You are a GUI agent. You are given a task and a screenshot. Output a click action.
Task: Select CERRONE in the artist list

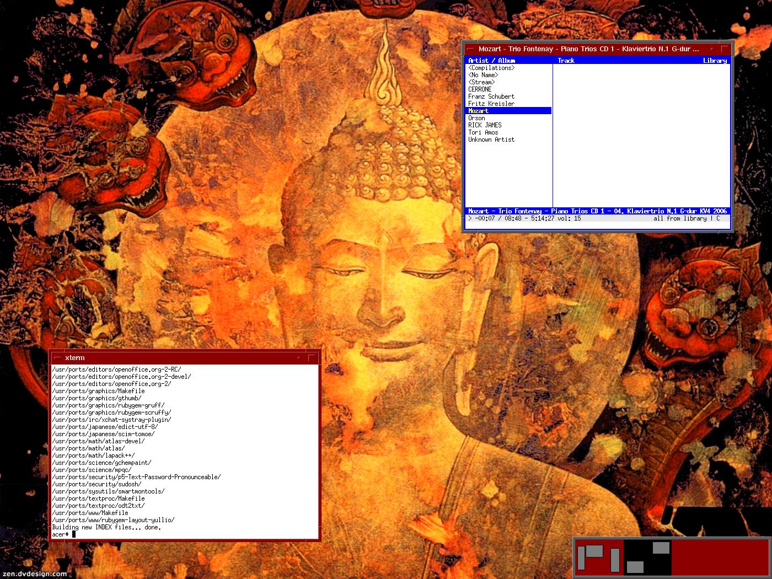[480, 89]
